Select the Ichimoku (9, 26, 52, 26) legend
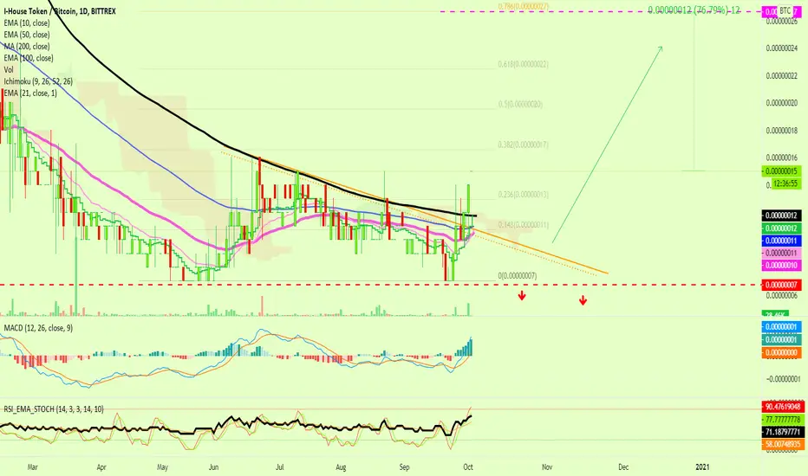This screenshot has width=808, height=476. (x=38, y=81)
